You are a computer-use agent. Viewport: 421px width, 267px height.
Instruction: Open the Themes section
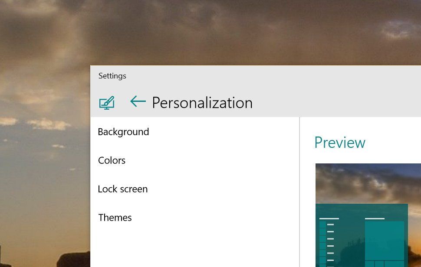pos(115,218)
